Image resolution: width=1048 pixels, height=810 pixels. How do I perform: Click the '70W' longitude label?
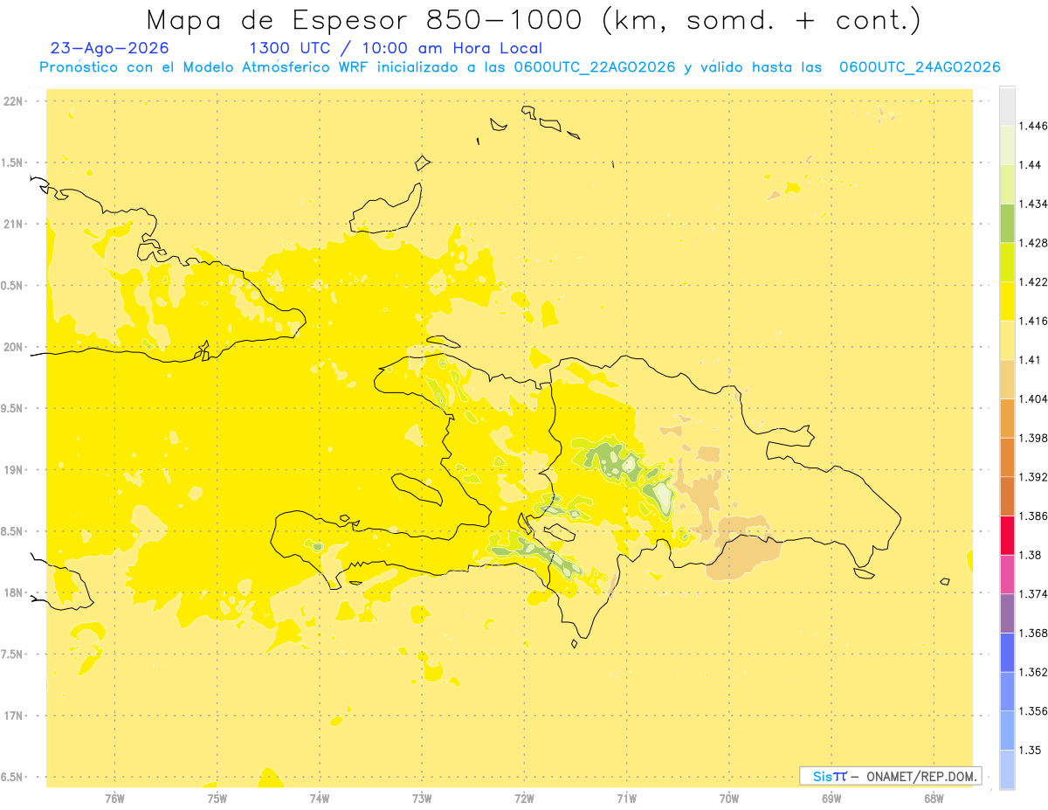point(729,799)
